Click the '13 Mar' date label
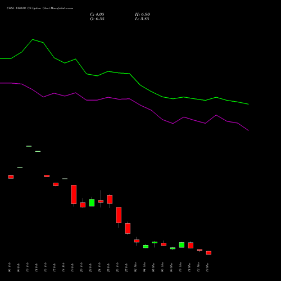This screenshot has width=281, height=281. (207, 268)
